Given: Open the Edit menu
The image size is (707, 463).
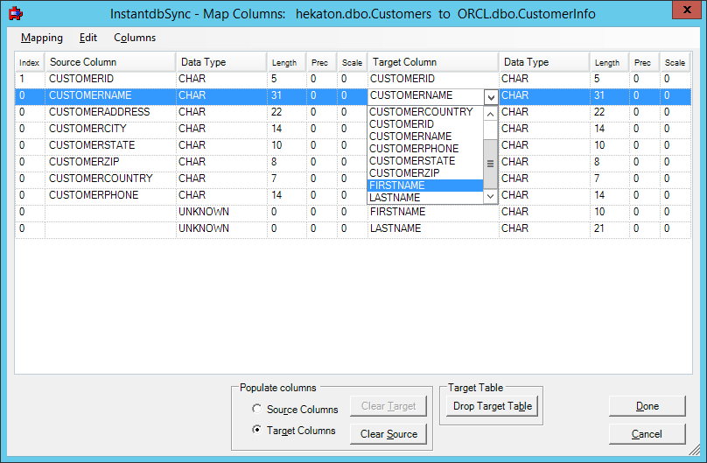Looking at the screenshot, I should pos(87,38).
